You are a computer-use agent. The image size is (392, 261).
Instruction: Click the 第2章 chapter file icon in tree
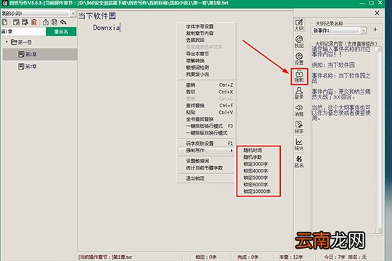[21, 66]
